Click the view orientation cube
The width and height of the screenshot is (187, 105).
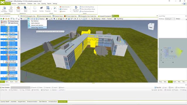click(151, 27)
